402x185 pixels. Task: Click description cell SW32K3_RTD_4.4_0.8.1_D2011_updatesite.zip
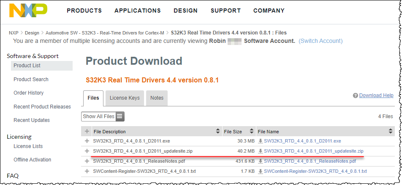[143, 151]
